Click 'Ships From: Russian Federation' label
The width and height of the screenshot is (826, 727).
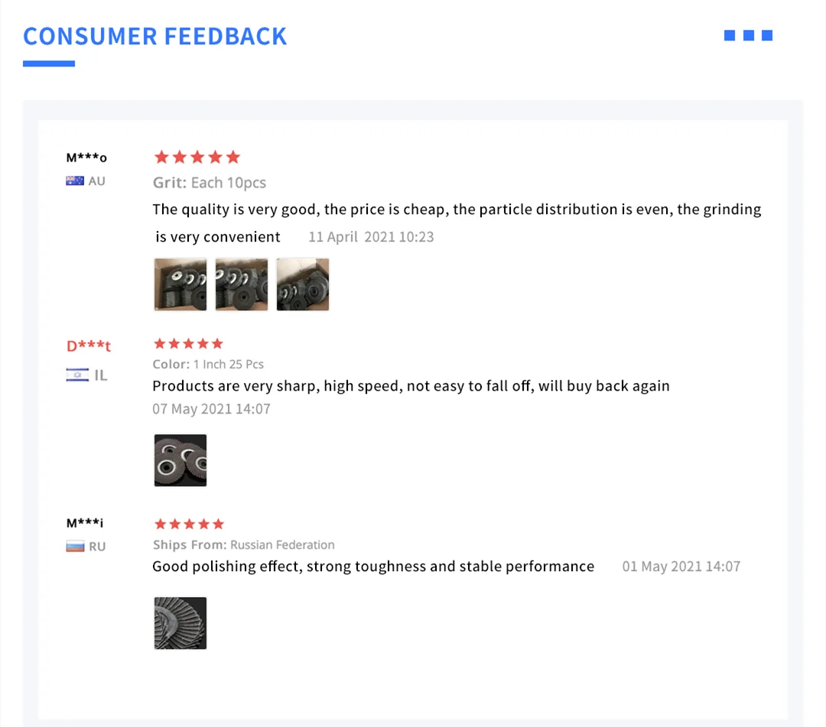(x=243, y=545)
